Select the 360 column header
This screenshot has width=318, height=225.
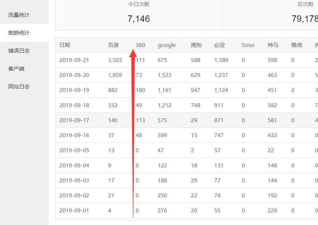141,45
